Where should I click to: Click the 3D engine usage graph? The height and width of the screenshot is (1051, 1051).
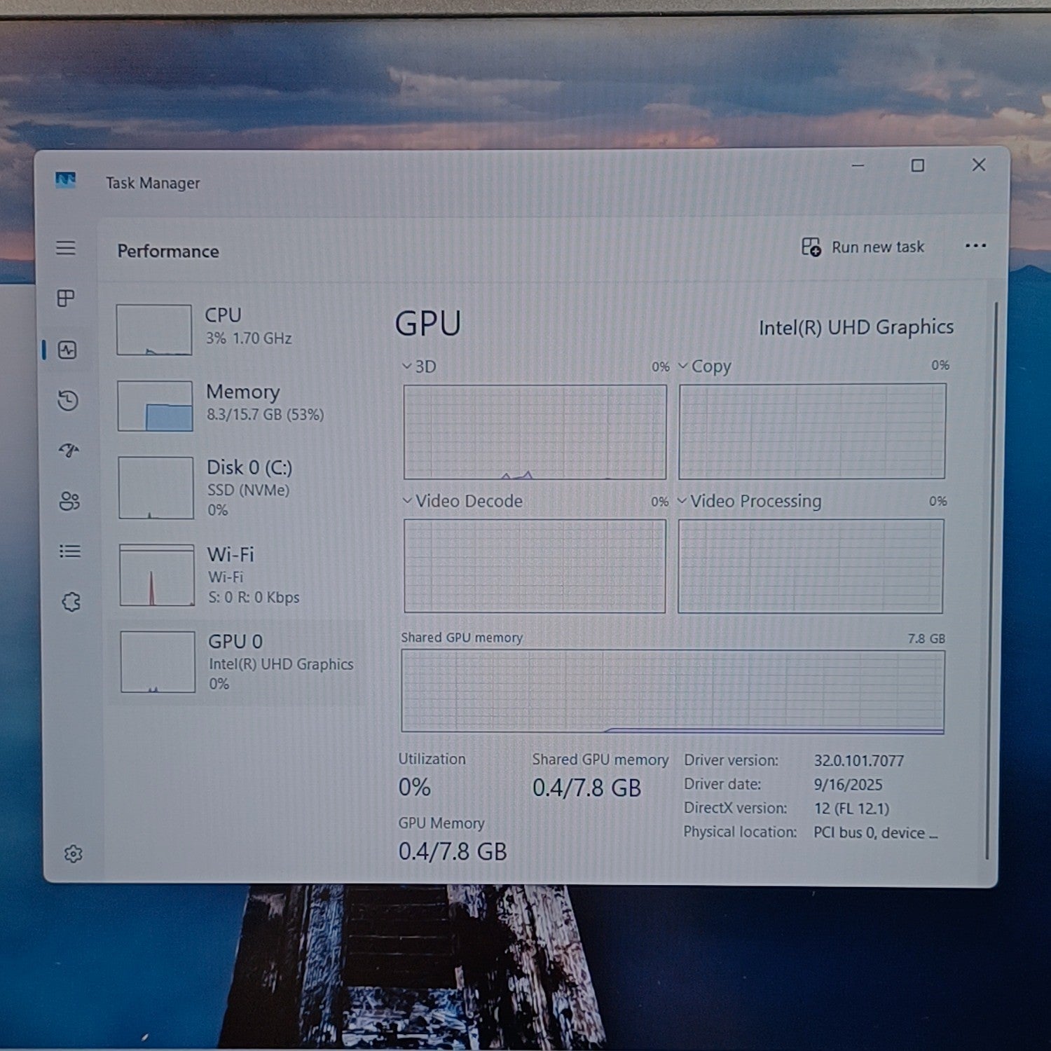[x=535, y=432]
